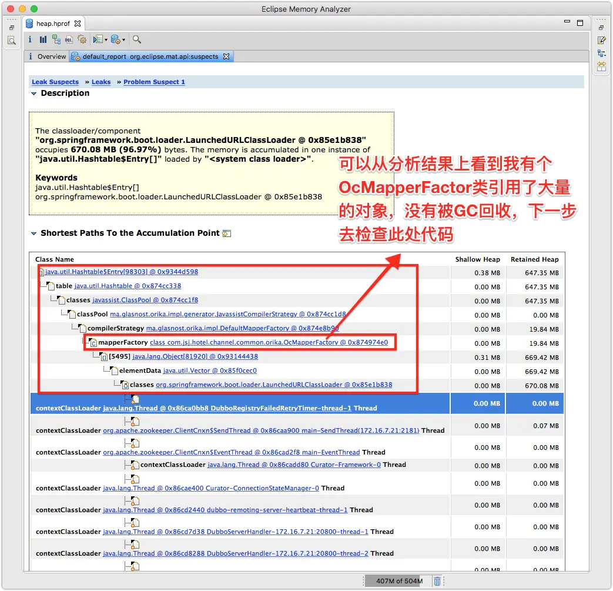Select the DubboRegistryFailedRetryTimer-thread-1 row
This screenshot has width=613, height=591.
pos(297,403)
